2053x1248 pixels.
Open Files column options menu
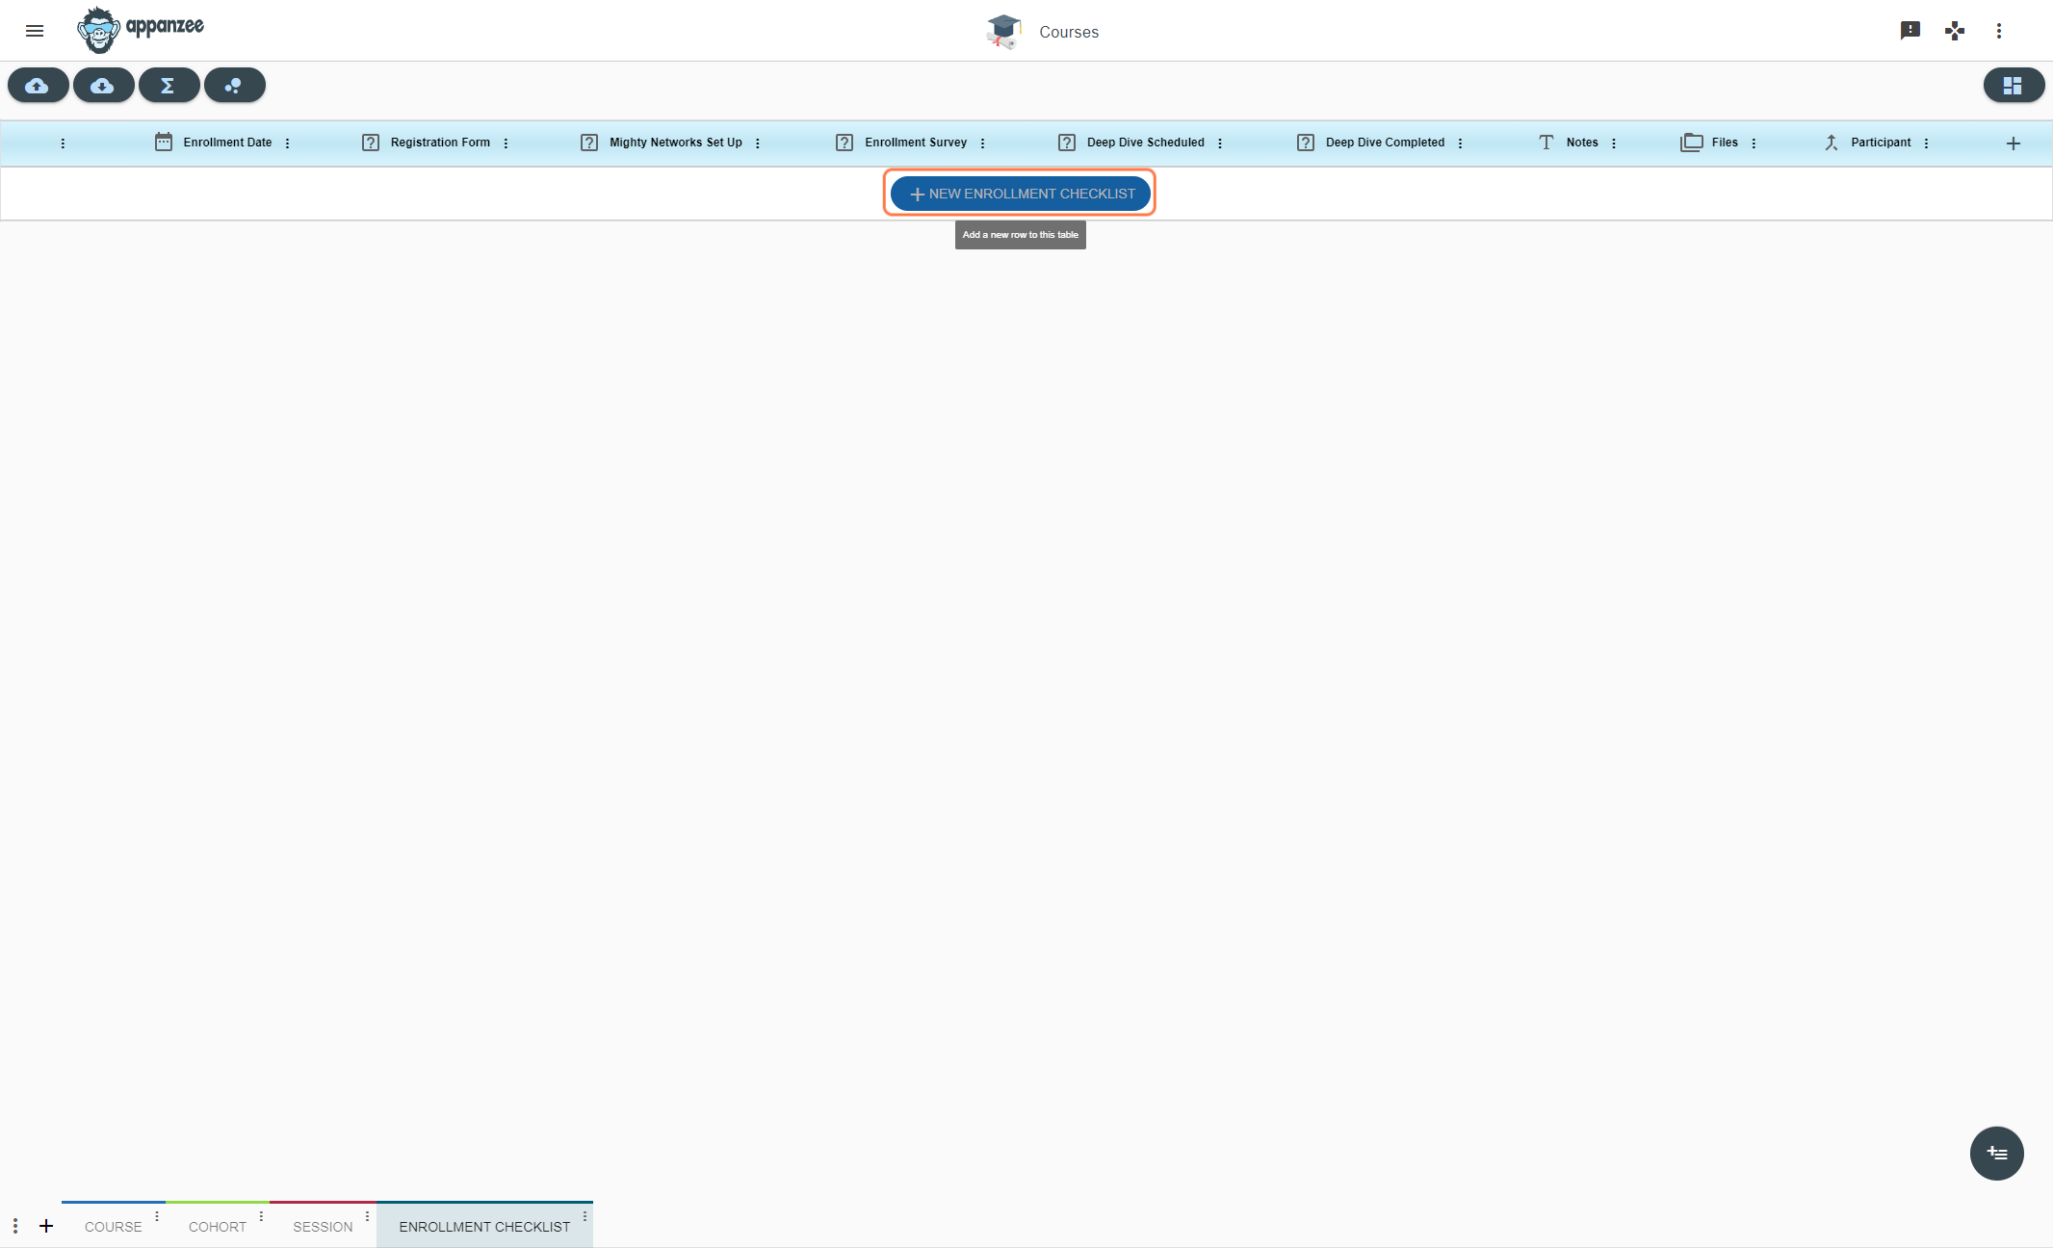(1754, 143)
